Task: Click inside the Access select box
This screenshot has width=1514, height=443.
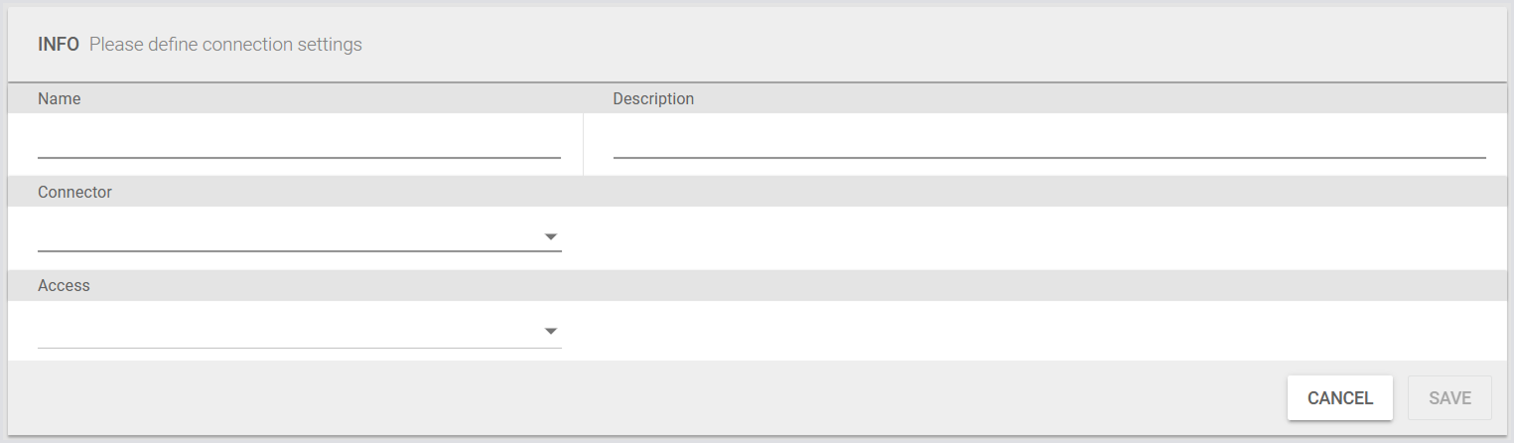Action: [x=288, y=331]
